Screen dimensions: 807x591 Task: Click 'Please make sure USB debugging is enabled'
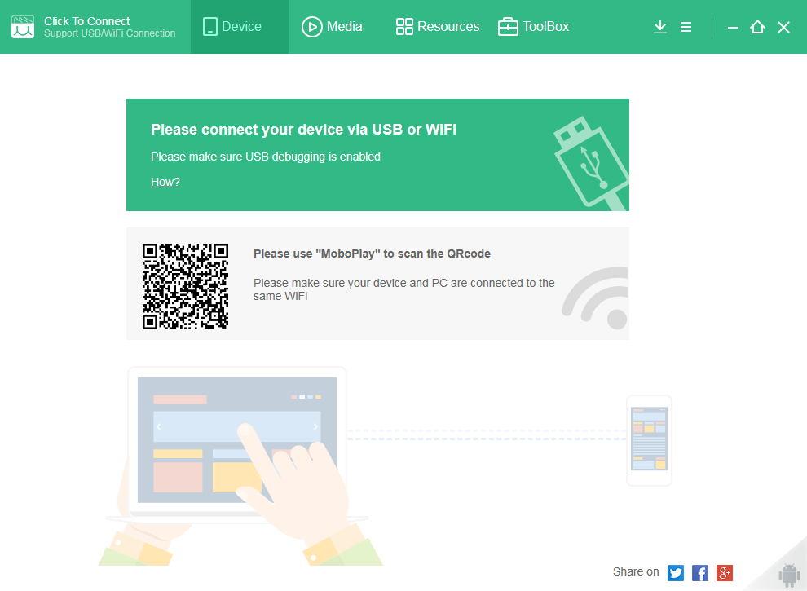coord(266,157)
